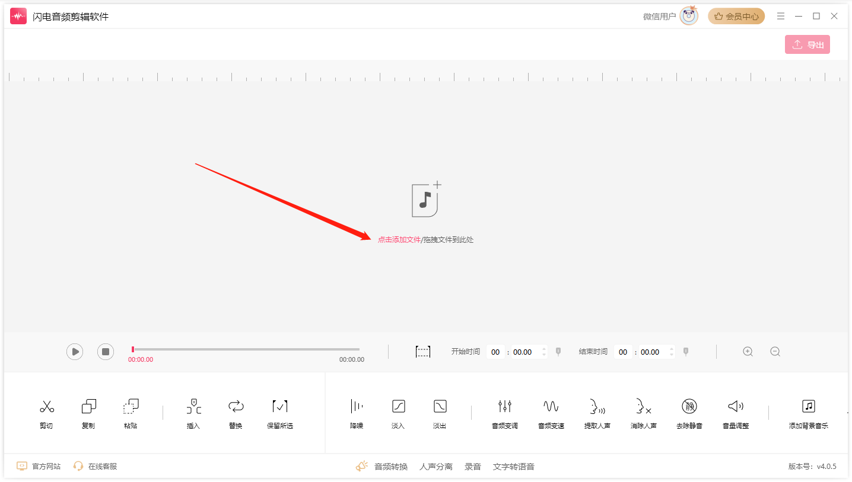
Task: Click the end time minutes field
Action: pyautogui.click(x=623, y=352)
